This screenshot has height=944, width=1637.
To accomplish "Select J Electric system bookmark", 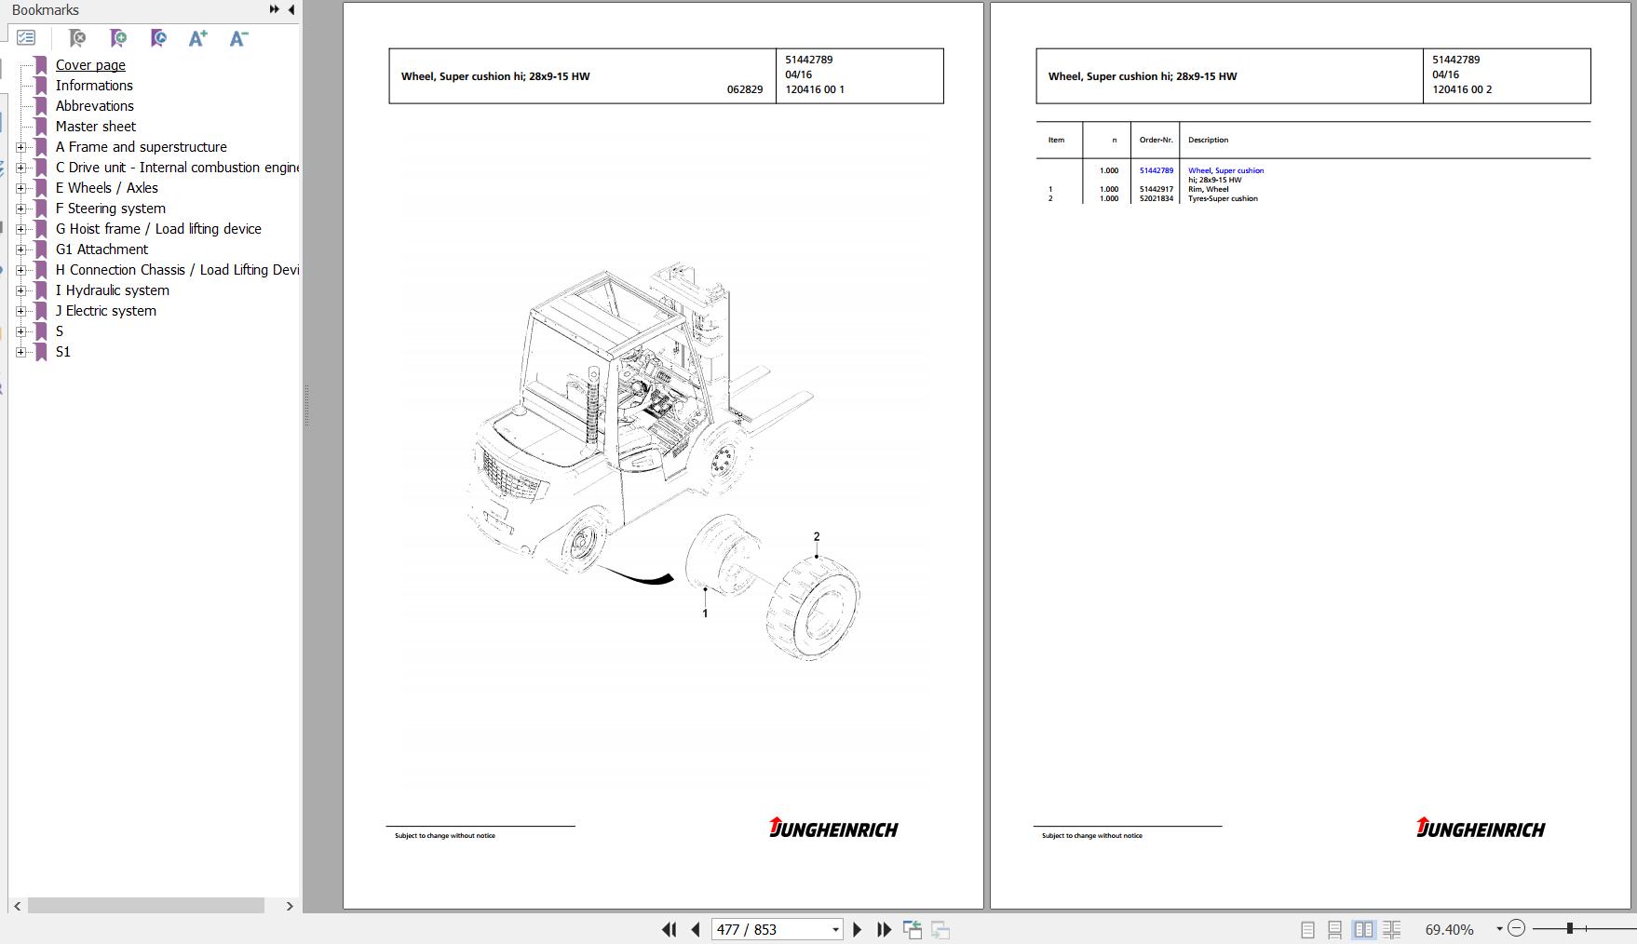I will [x=106, y=311].
